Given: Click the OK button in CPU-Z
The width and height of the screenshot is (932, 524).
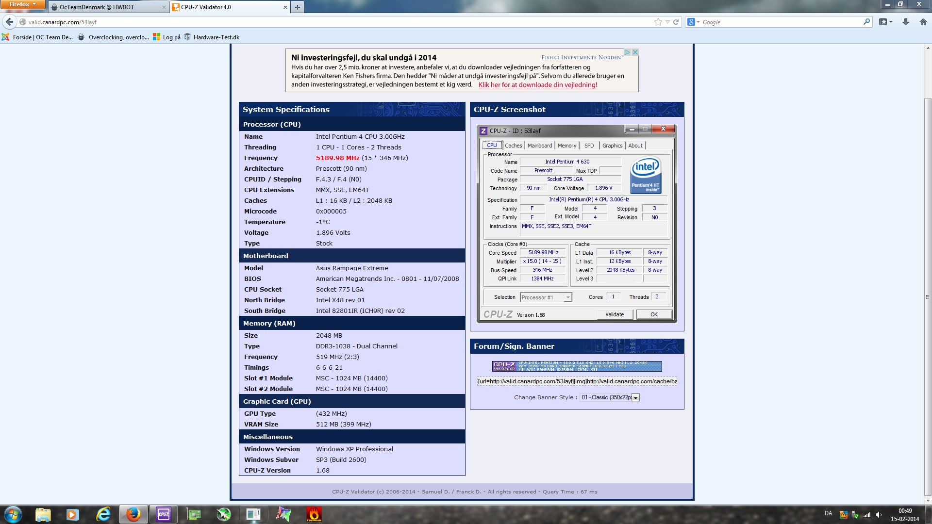Looking at the screenshot, I should pos(654,314).
